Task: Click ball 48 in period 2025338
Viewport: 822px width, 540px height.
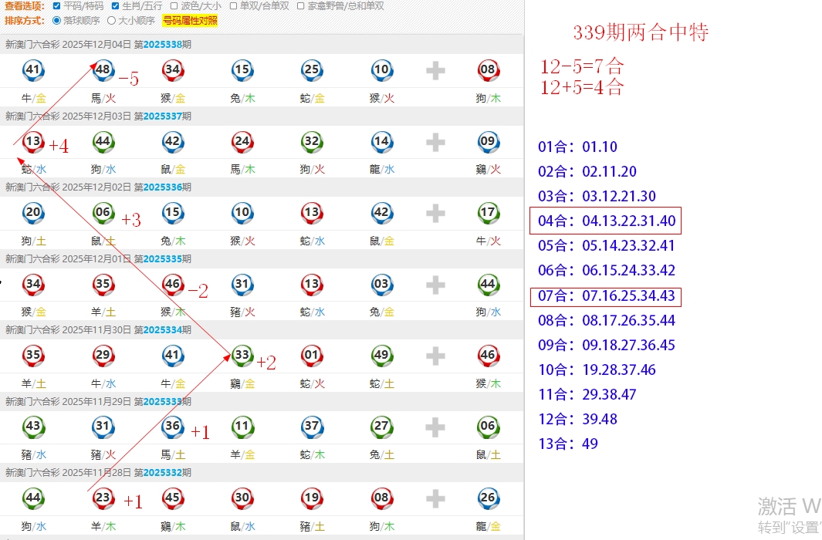Action: click(x=103, y=70)
